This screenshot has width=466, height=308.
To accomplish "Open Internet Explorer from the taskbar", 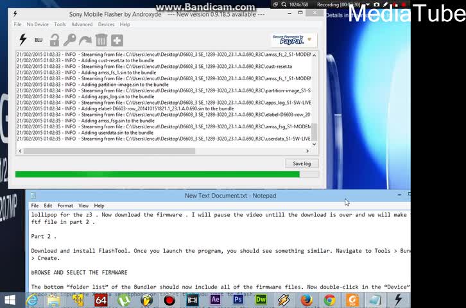I will (32, 300).
